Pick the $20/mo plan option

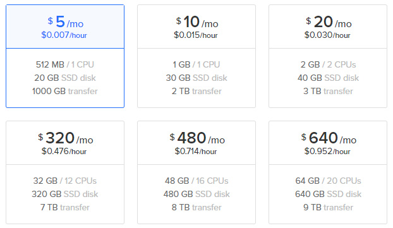click(x=328, y=56)
